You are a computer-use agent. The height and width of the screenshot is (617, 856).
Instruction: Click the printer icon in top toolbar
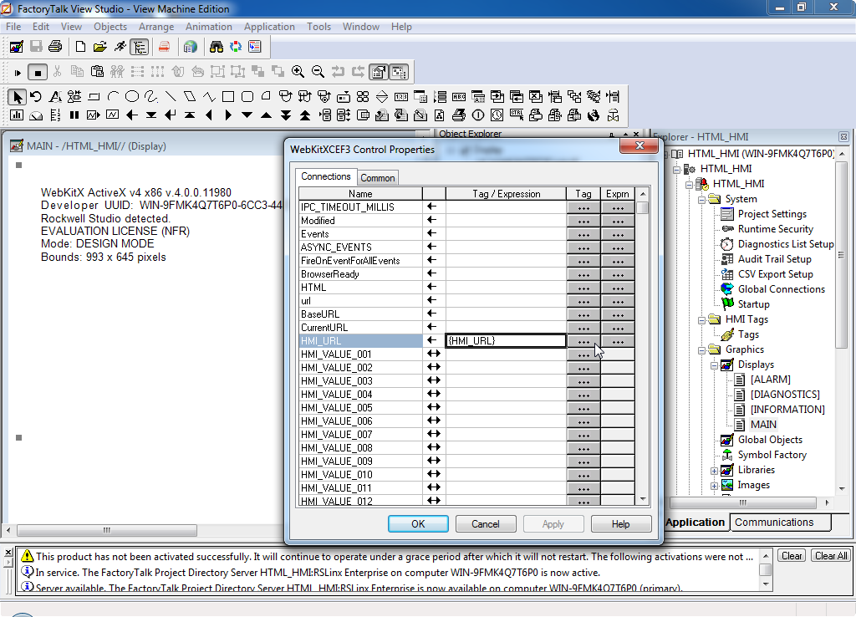coord(55,47)
